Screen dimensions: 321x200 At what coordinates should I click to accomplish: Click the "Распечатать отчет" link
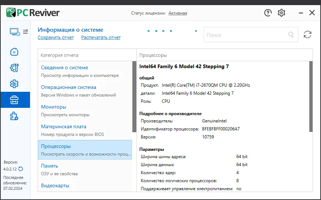tap(101, 38)
